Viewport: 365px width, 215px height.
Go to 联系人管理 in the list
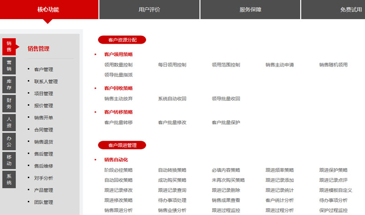coord(46,82)
